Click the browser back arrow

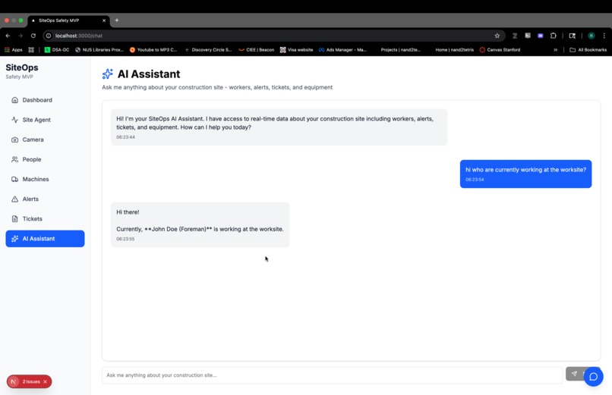8,36
